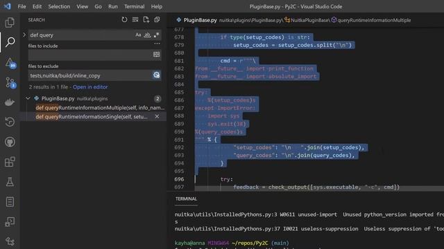444x249 pixels.
Task: Open the Help menu
Action: click(x=157, y=6)
